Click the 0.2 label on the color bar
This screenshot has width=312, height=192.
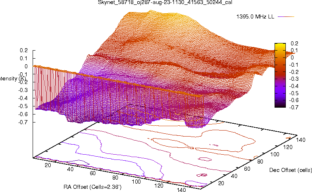pos(294,43)
